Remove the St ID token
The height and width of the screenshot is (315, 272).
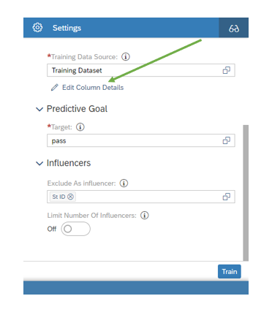[x=70, y=197]
